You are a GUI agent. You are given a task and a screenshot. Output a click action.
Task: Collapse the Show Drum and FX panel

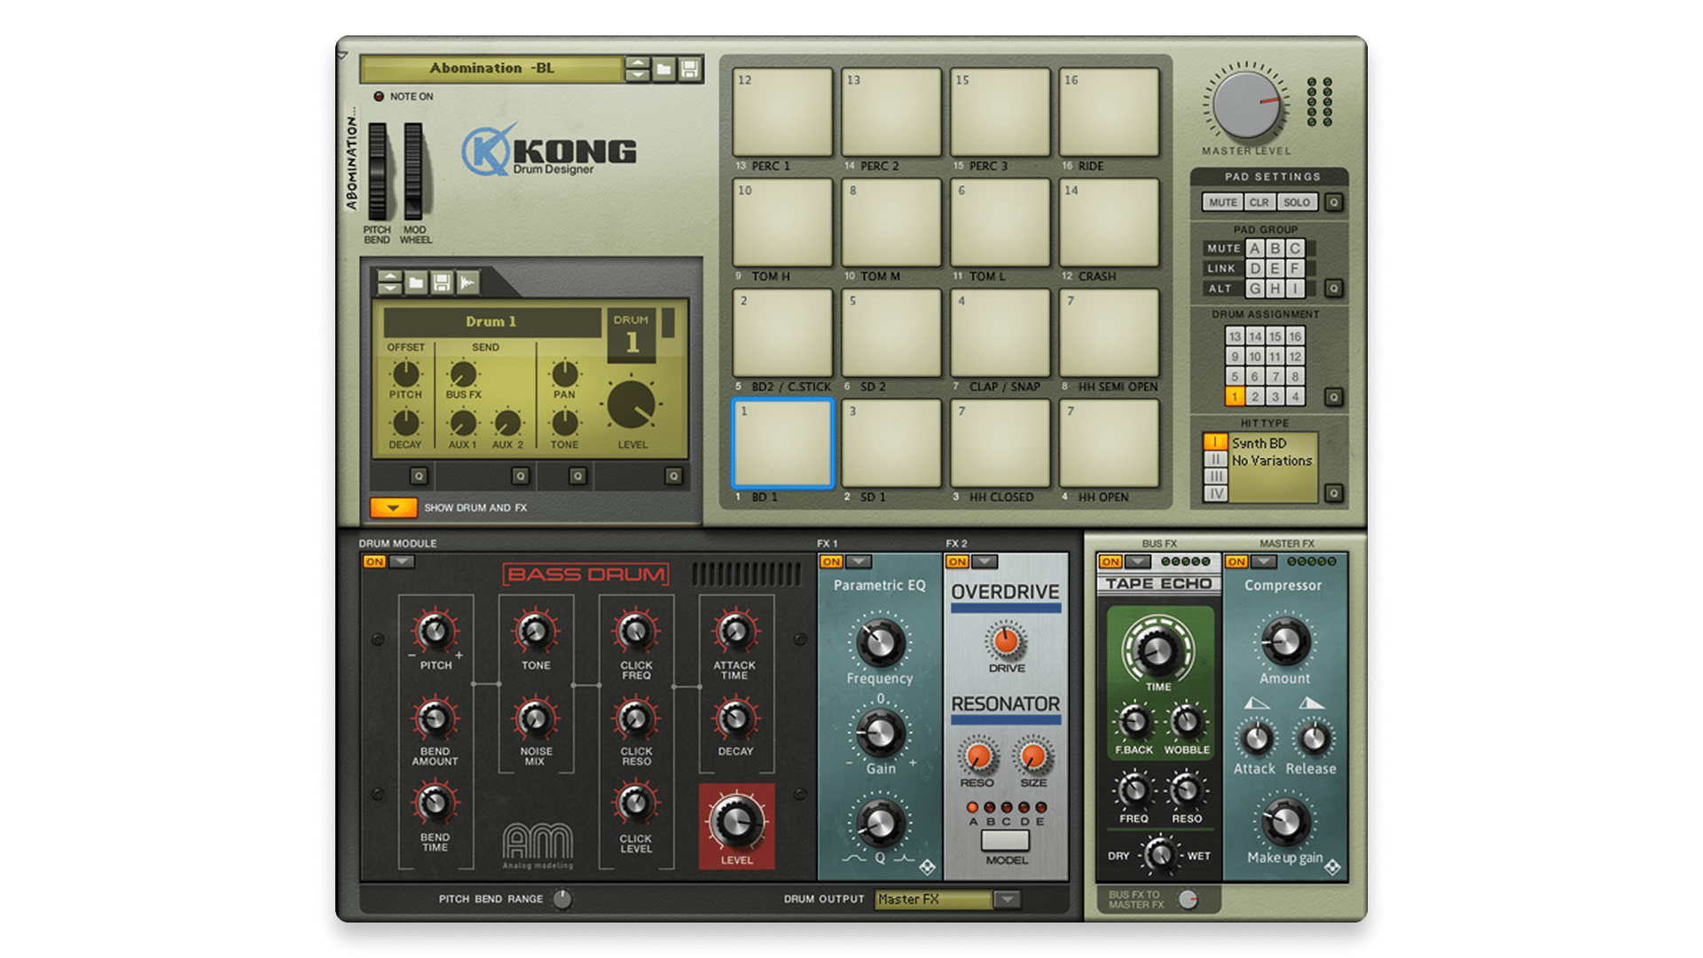click(x=393, y=507)
